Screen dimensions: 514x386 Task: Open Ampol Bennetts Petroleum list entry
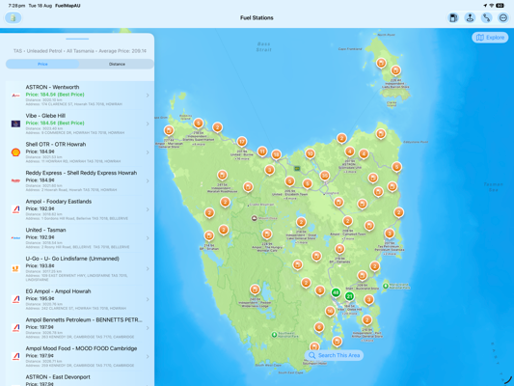pyautogui.click(x=80, y=328)
